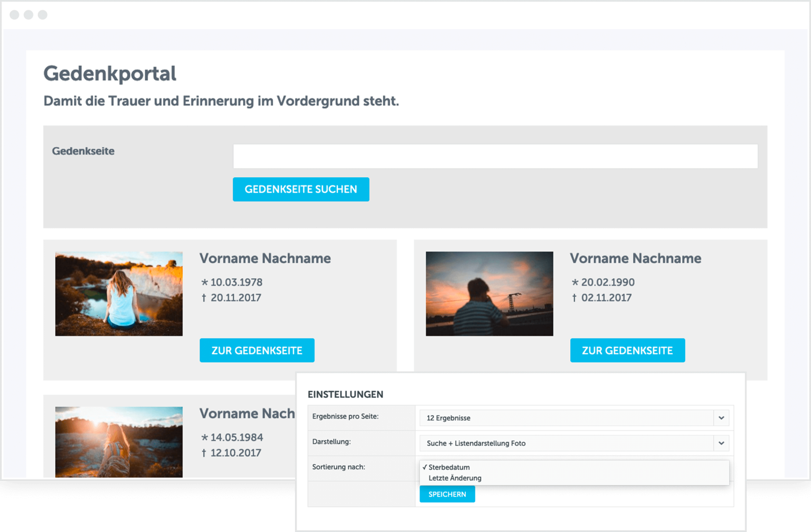This screenshot has height=532, width=811.
Task: Select the checked Sterbedatum sort option
Action: (x=449, y=467)
